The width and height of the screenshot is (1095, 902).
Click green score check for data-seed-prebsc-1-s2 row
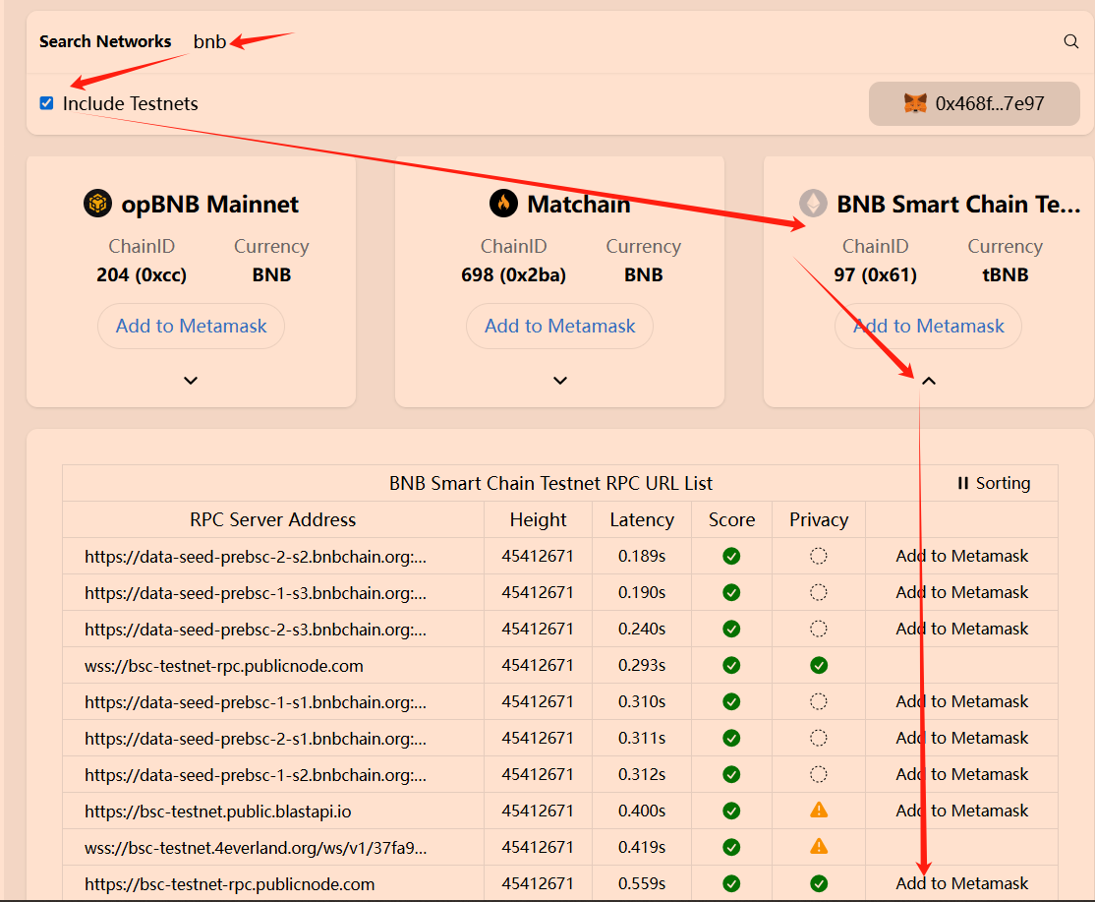click(731, 774)
